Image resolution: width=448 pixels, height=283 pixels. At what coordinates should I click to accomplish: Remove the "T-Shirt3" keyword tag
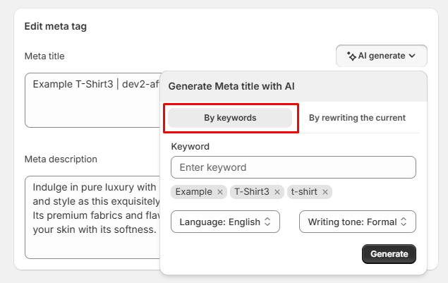point(277,192)
